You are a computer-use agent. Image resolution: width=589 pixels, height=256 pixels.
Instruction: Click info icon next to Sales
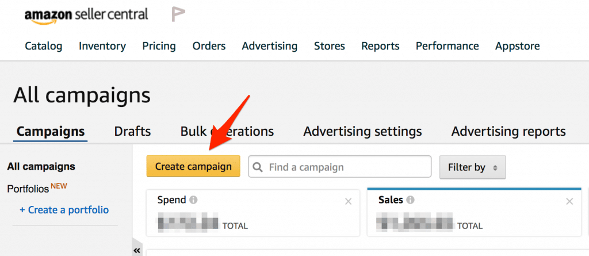(x=410, y=200)
